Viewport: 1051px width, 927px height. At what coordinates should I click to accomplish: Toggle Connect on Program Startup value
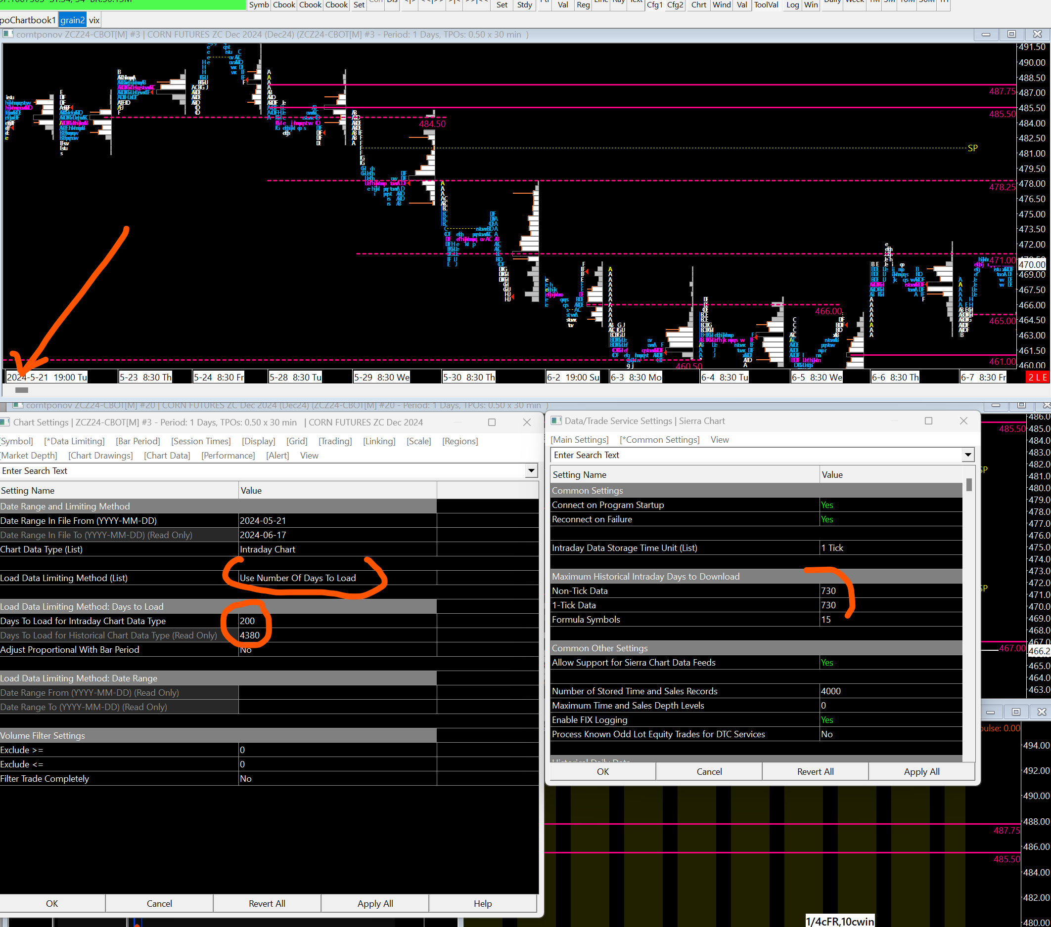point(827,505)
